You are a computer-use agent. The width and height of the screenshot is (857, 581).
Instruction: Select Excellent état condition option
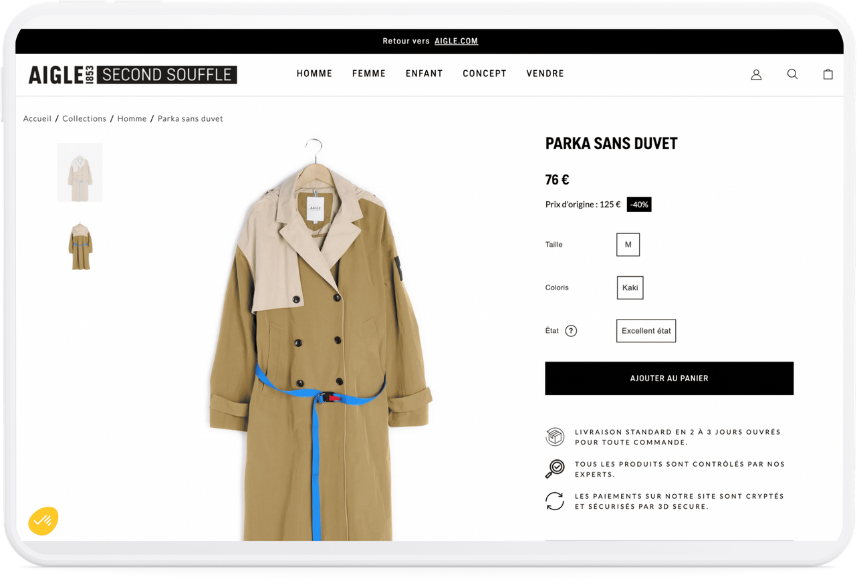tap(646, 331)
